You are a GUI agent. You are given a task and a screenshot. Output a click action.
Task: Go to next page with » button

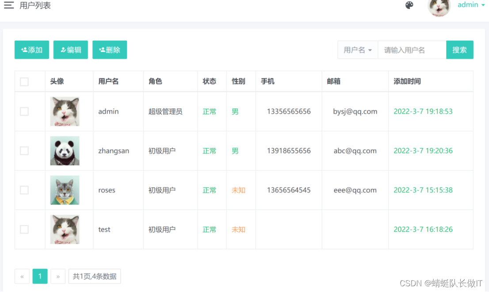pos(58,277)
